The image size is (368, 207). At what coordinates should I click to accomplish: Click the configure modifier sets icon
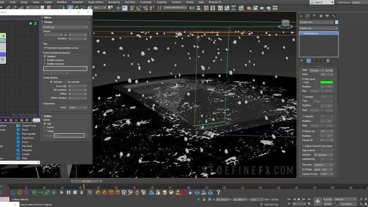[x=328, y=61]
